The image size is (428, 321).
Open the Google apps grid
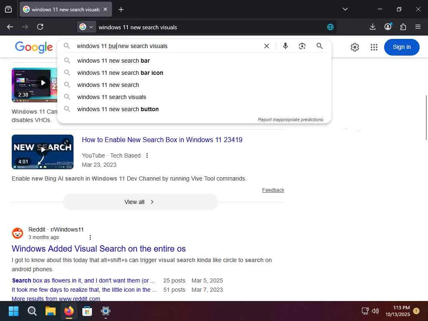point(374,47)
